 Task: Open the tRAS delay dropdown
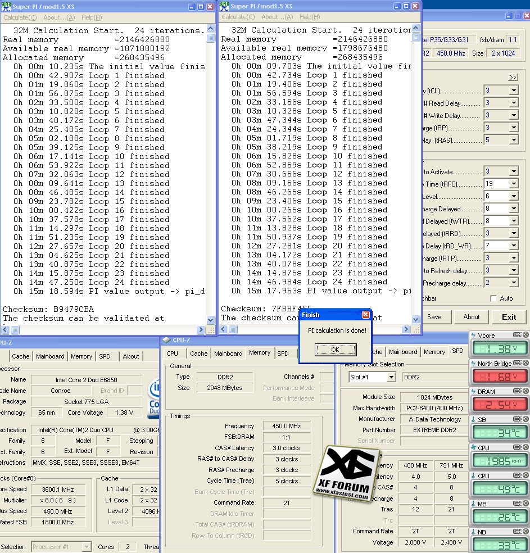tap(515, 139)
